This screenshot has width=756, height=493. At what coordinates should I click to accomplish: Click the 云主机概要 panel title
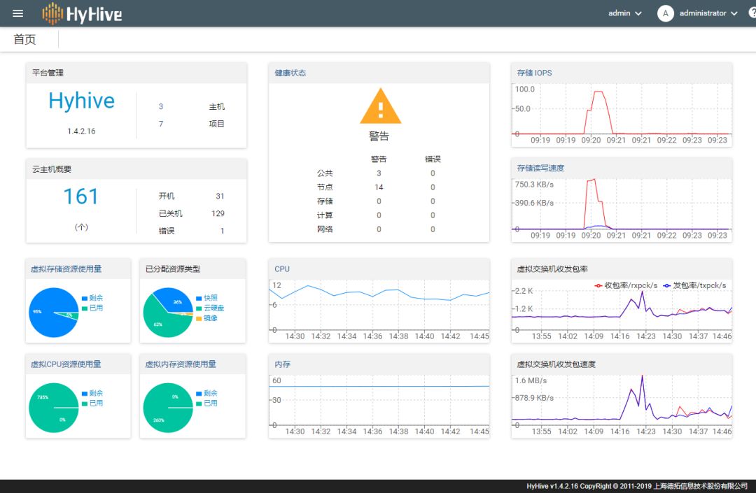(52, 169)
